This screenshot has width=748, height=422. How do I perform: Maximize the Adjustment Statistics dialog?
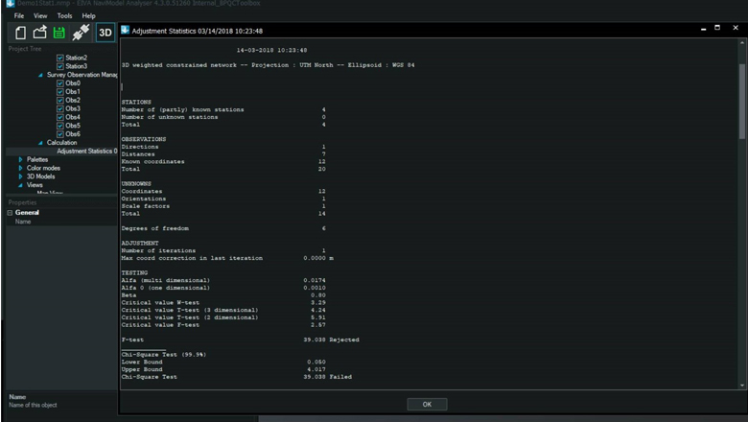coord(717,28)
